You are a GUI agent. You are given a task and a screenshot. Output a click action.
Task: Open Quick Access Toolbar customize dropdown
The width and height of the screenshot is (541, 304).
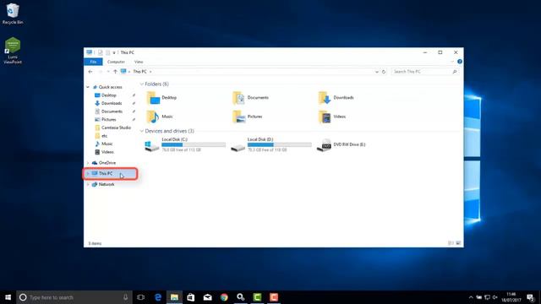point(114,52)
